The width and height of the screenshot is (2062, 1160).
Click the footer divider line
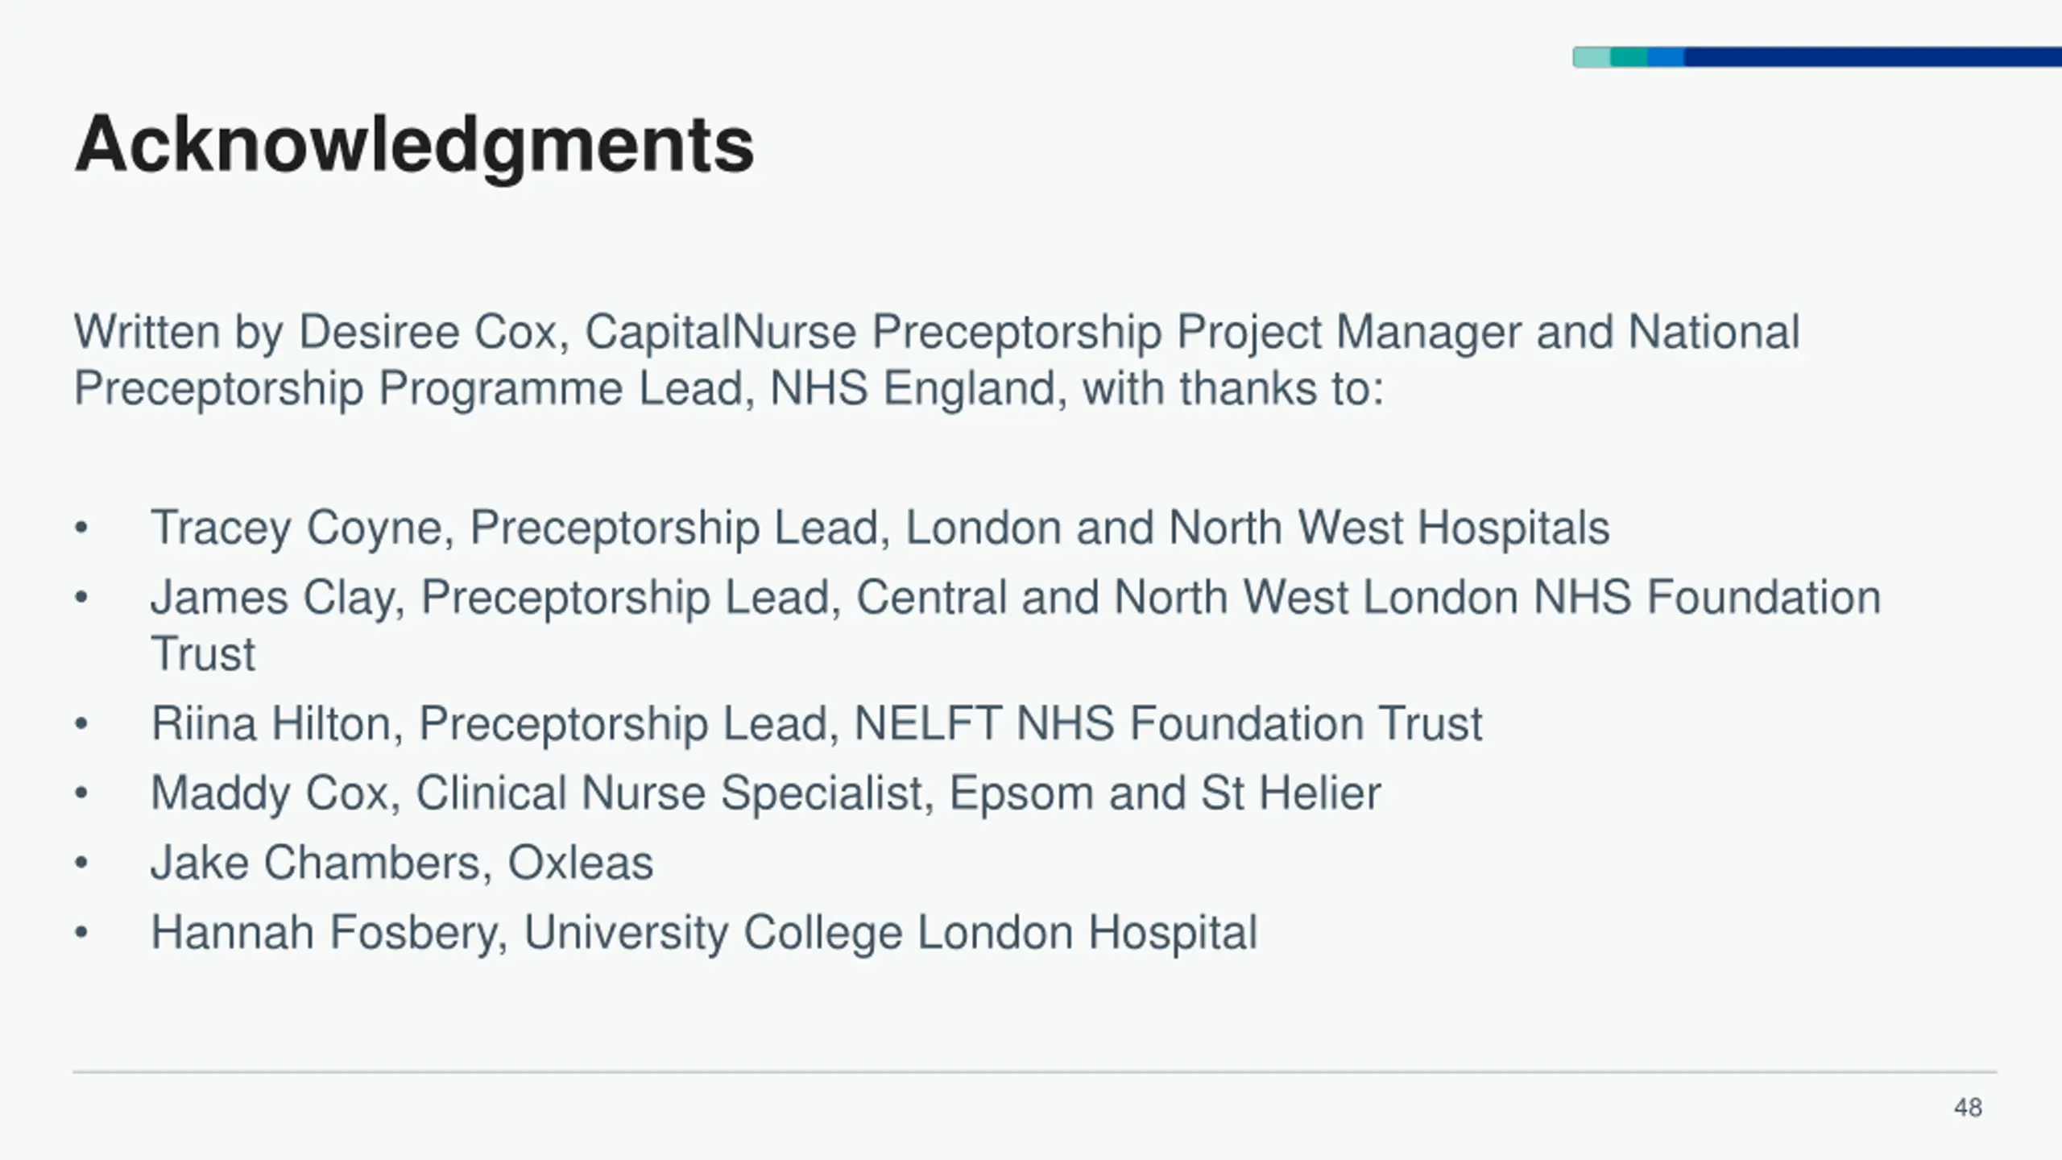coord(1034,1072)
